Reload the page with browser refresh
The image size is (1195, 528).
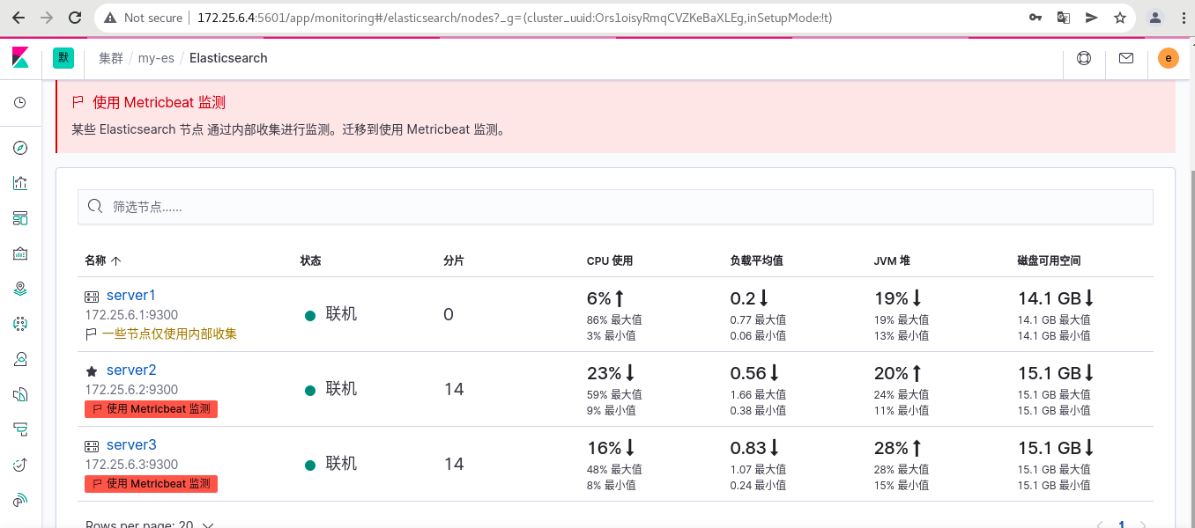(76, 18)
